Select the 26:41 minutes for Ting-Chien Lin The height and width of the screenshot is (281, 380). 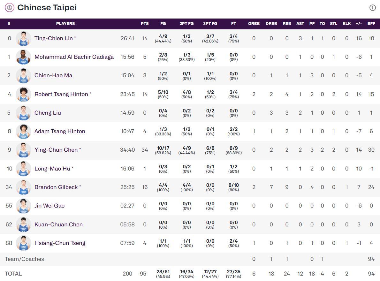(x=127, y=38)
